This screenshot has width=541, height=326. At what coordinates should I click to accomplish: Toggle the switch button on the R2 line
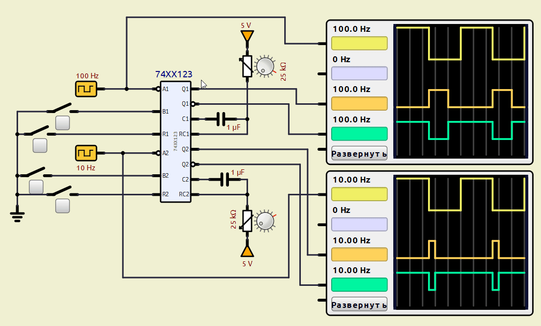tap(62, 206)
